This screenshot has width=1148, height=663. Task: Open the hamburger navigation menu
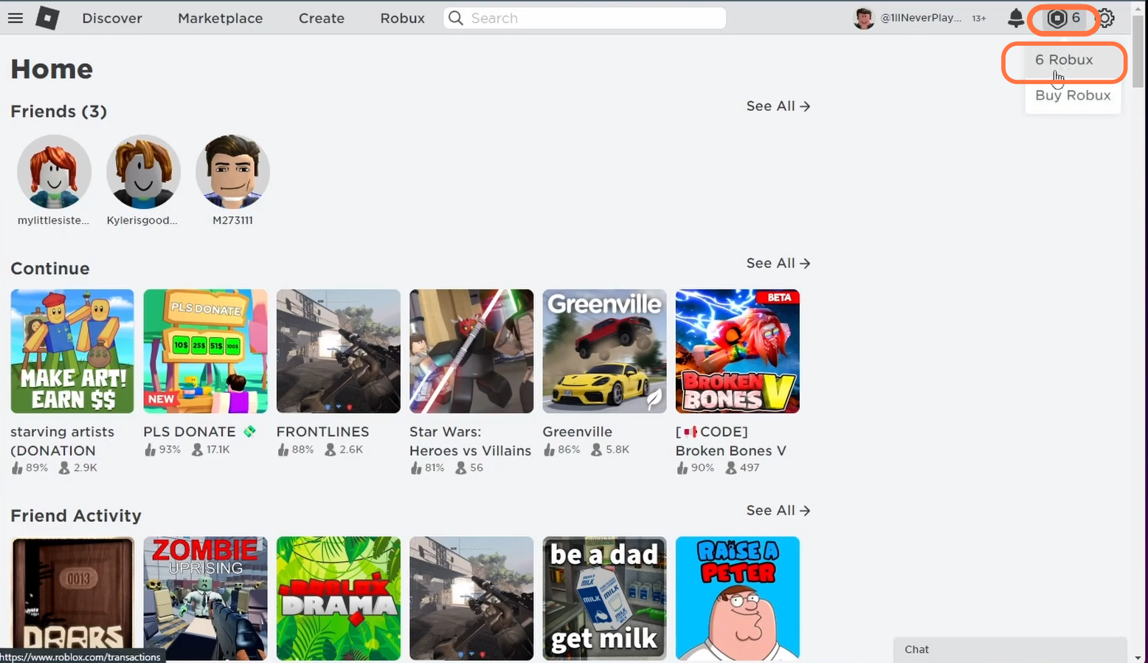(15, 18)
